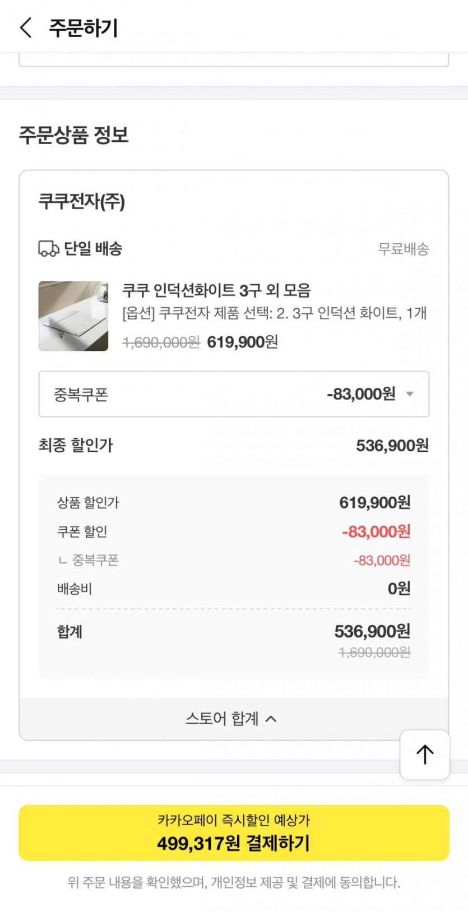Click the 최종 할인가 536,900원 amount

tap(392, 446)
